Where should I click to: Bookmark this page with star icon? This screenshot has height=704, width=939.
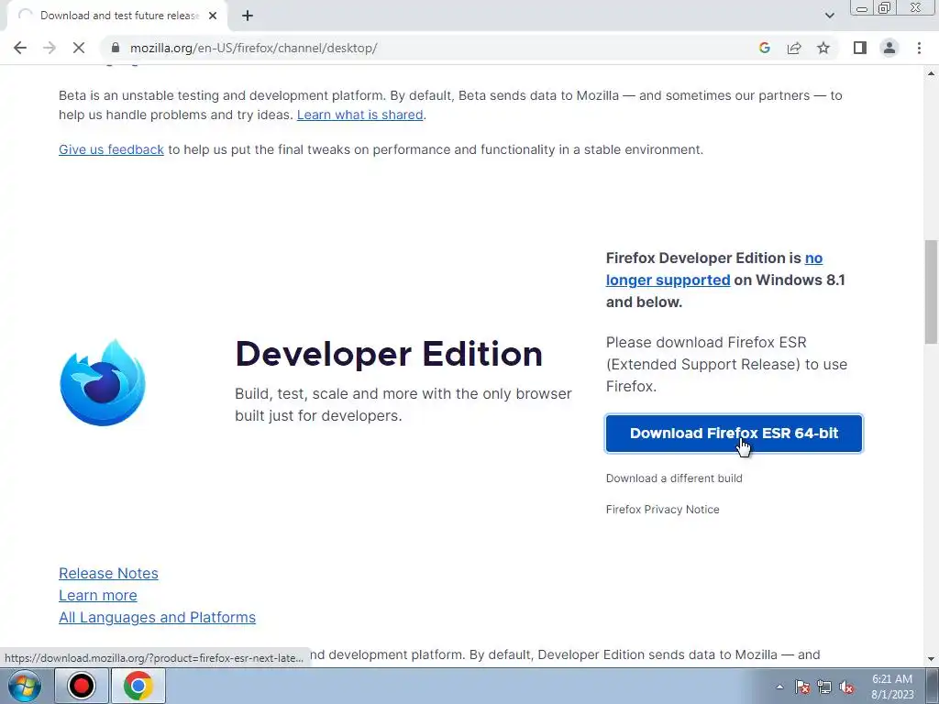tap(823, 48)
